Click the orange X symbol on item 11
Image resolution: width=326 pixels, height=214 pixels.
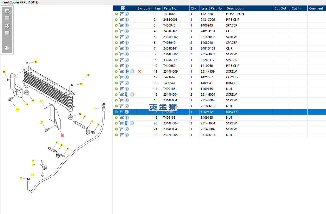[139, 71]
